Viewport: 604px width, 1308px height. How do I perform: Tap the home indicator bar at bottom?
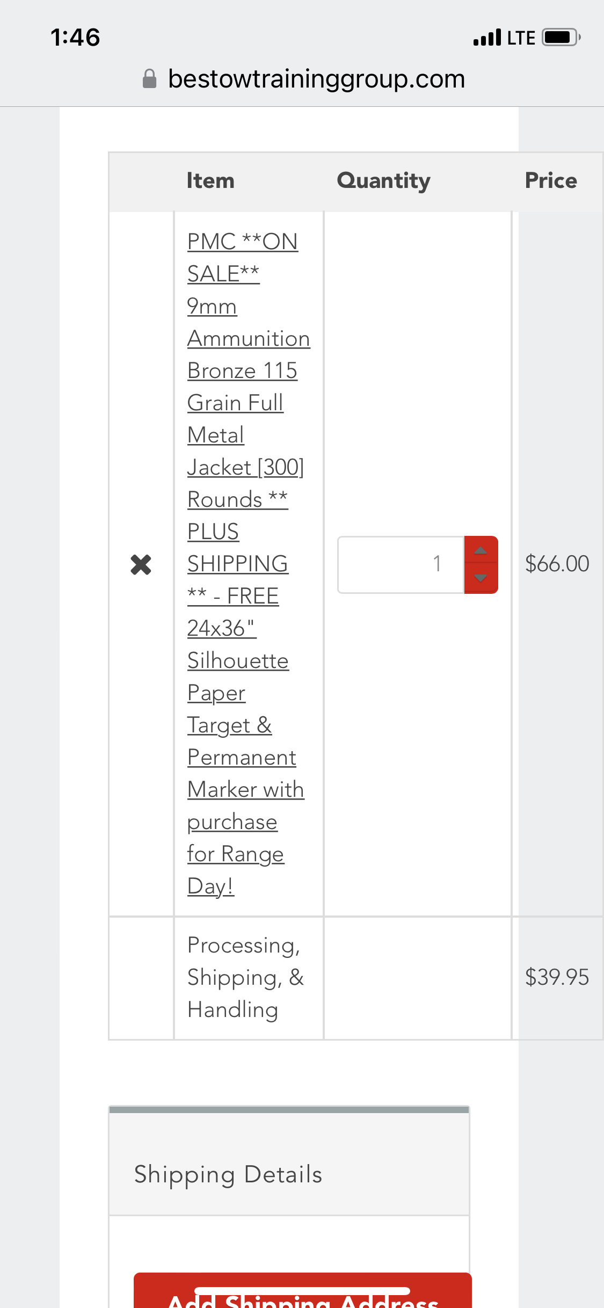pos(302,1291)
